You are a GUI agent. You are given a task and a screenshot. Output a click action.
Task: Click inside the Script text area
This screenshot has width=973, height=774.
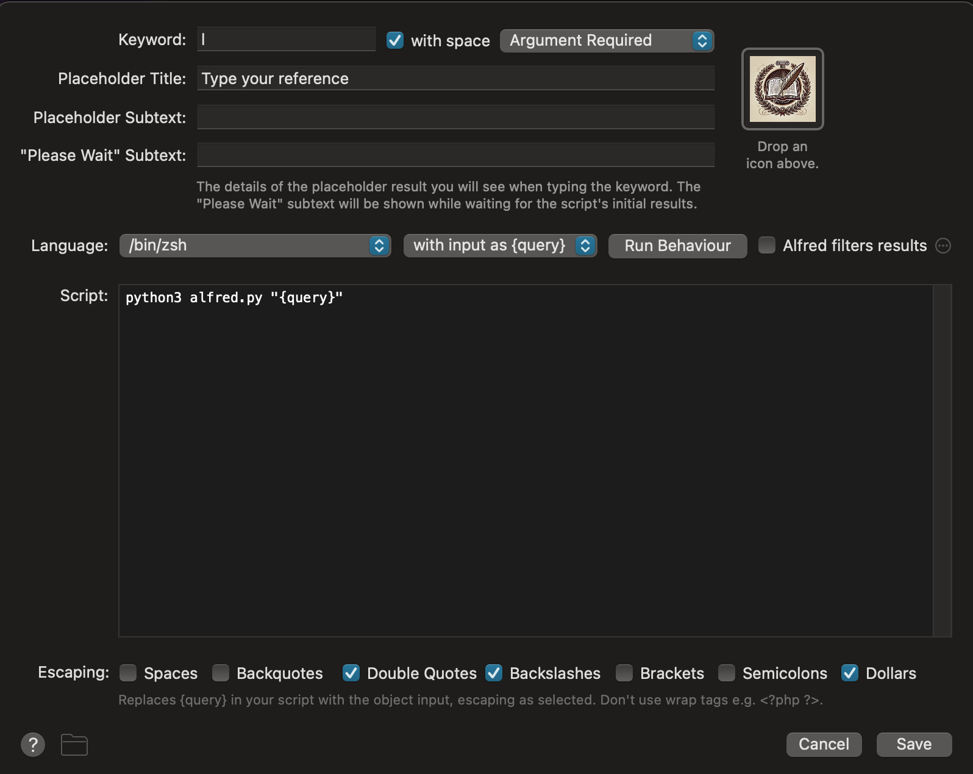tap(526, 461)
